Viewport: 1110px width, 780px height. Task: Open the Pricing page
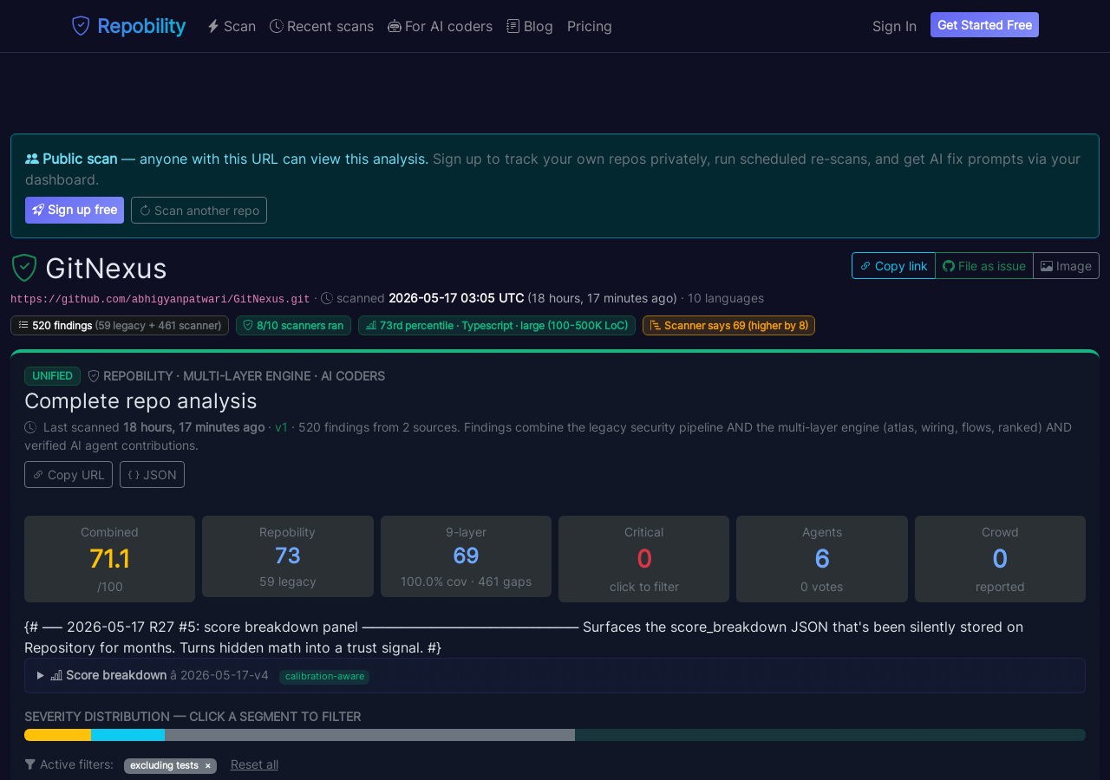coord(590,26)
